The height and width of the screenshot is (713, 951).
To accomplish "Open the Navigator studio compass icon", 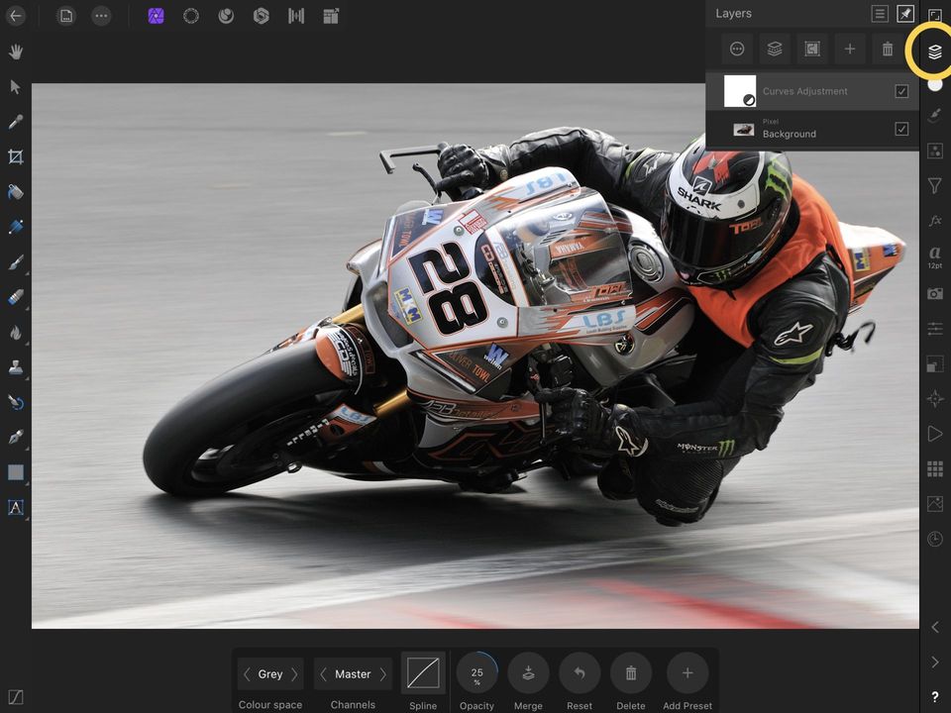I will pos(934,398).
